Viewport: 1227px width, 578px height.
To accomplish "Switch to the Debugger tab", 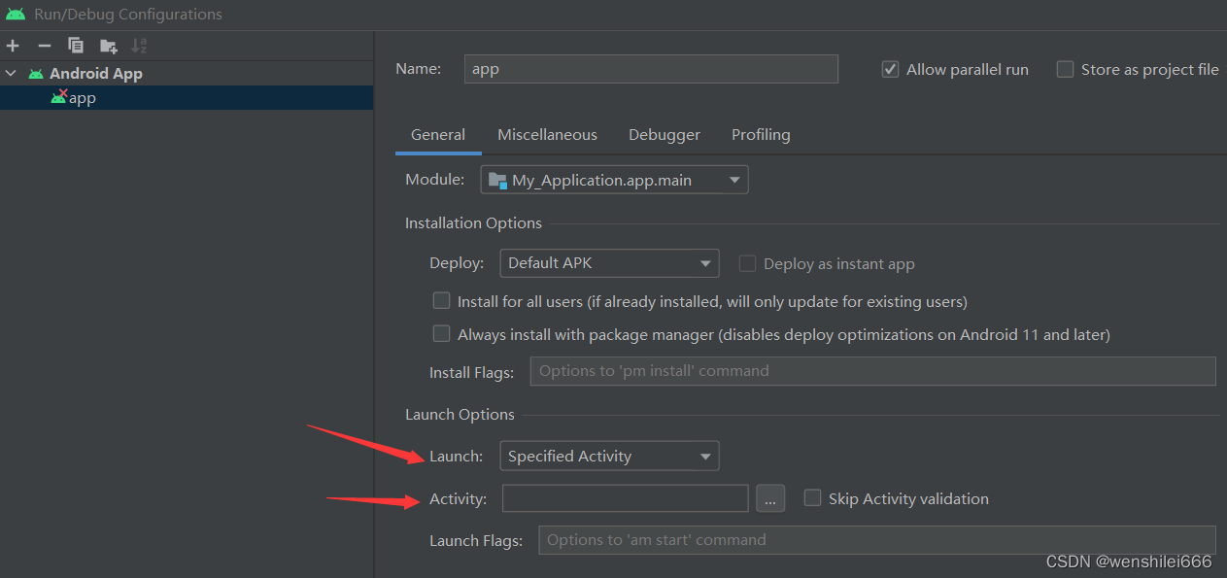I will point(664,134).
